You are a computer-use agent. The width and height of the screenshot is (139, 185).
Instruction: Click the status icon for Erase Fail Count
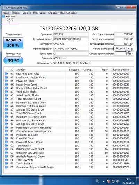click(x=6, y=138)
